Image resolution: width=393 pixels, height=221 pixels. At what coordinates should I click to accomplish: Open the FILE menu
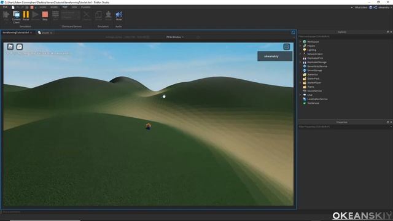pyautogui.click(x=5, y=7)
